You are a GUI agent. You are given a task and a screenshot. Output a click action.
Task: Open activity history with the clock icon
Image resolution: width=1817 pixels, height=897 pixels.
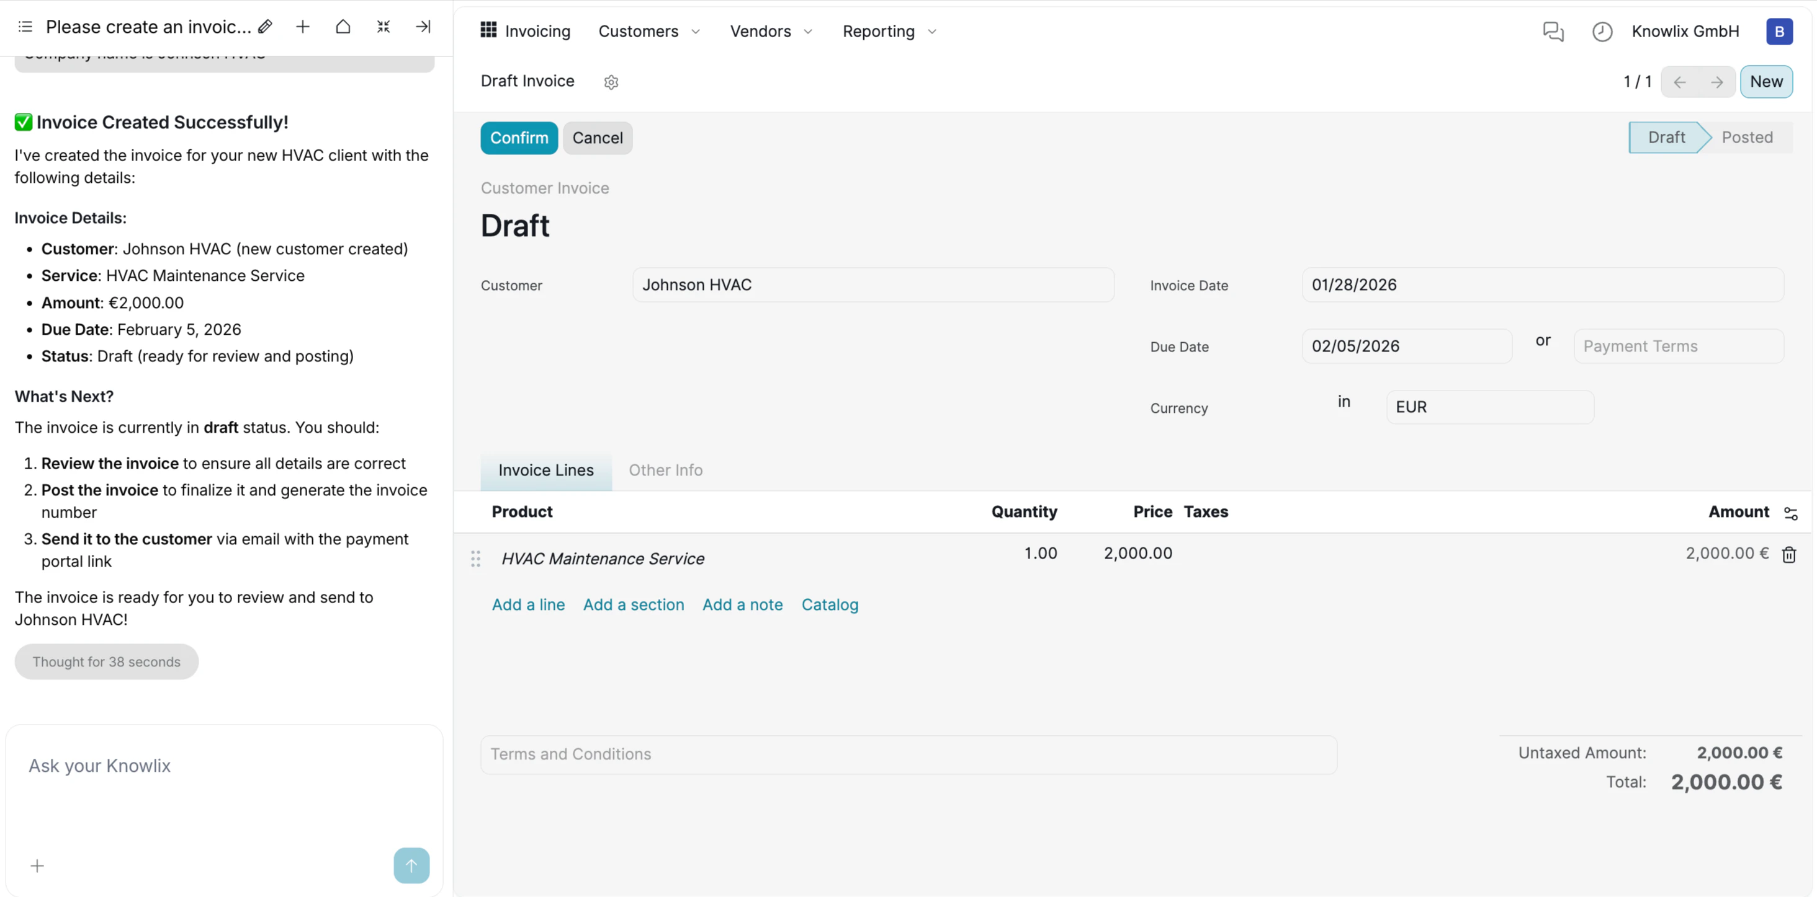coord(1602,32)
